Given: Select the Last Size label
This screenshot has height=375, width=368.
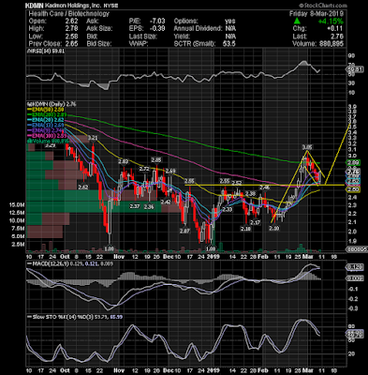Looking at the screenshot, I should point(142,36).
